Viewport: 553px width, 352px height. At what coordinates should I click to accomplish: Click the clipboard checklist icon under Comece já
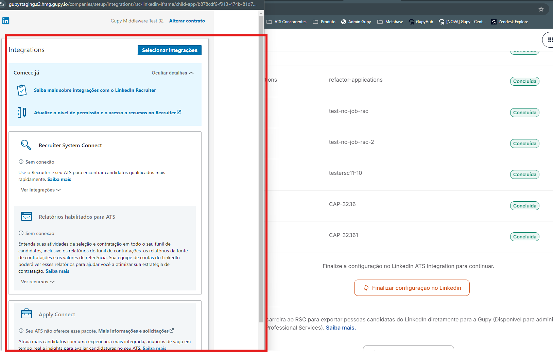pyautogui.click(x=22, y=90)
